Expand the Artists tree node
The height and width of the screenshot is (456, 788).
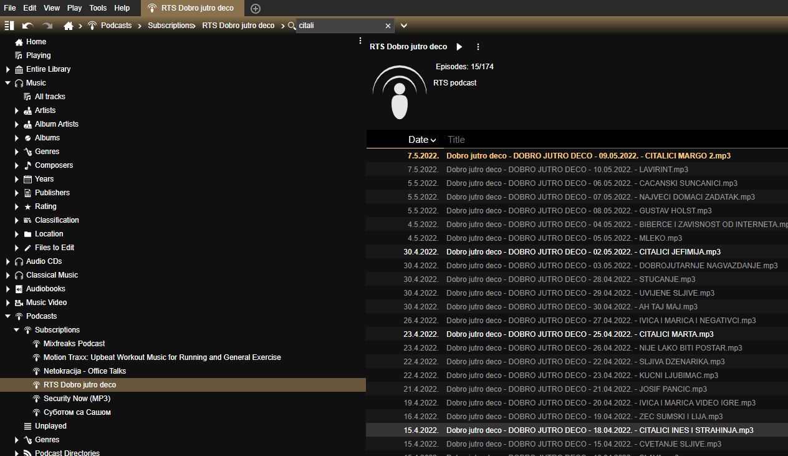(17, 110)
